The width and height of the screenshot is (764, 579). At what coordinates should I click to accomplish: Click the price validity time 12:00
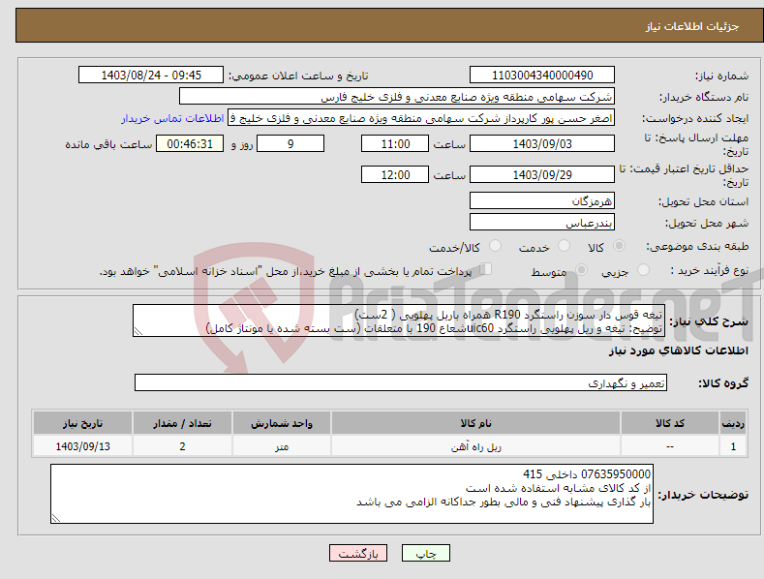395,174
